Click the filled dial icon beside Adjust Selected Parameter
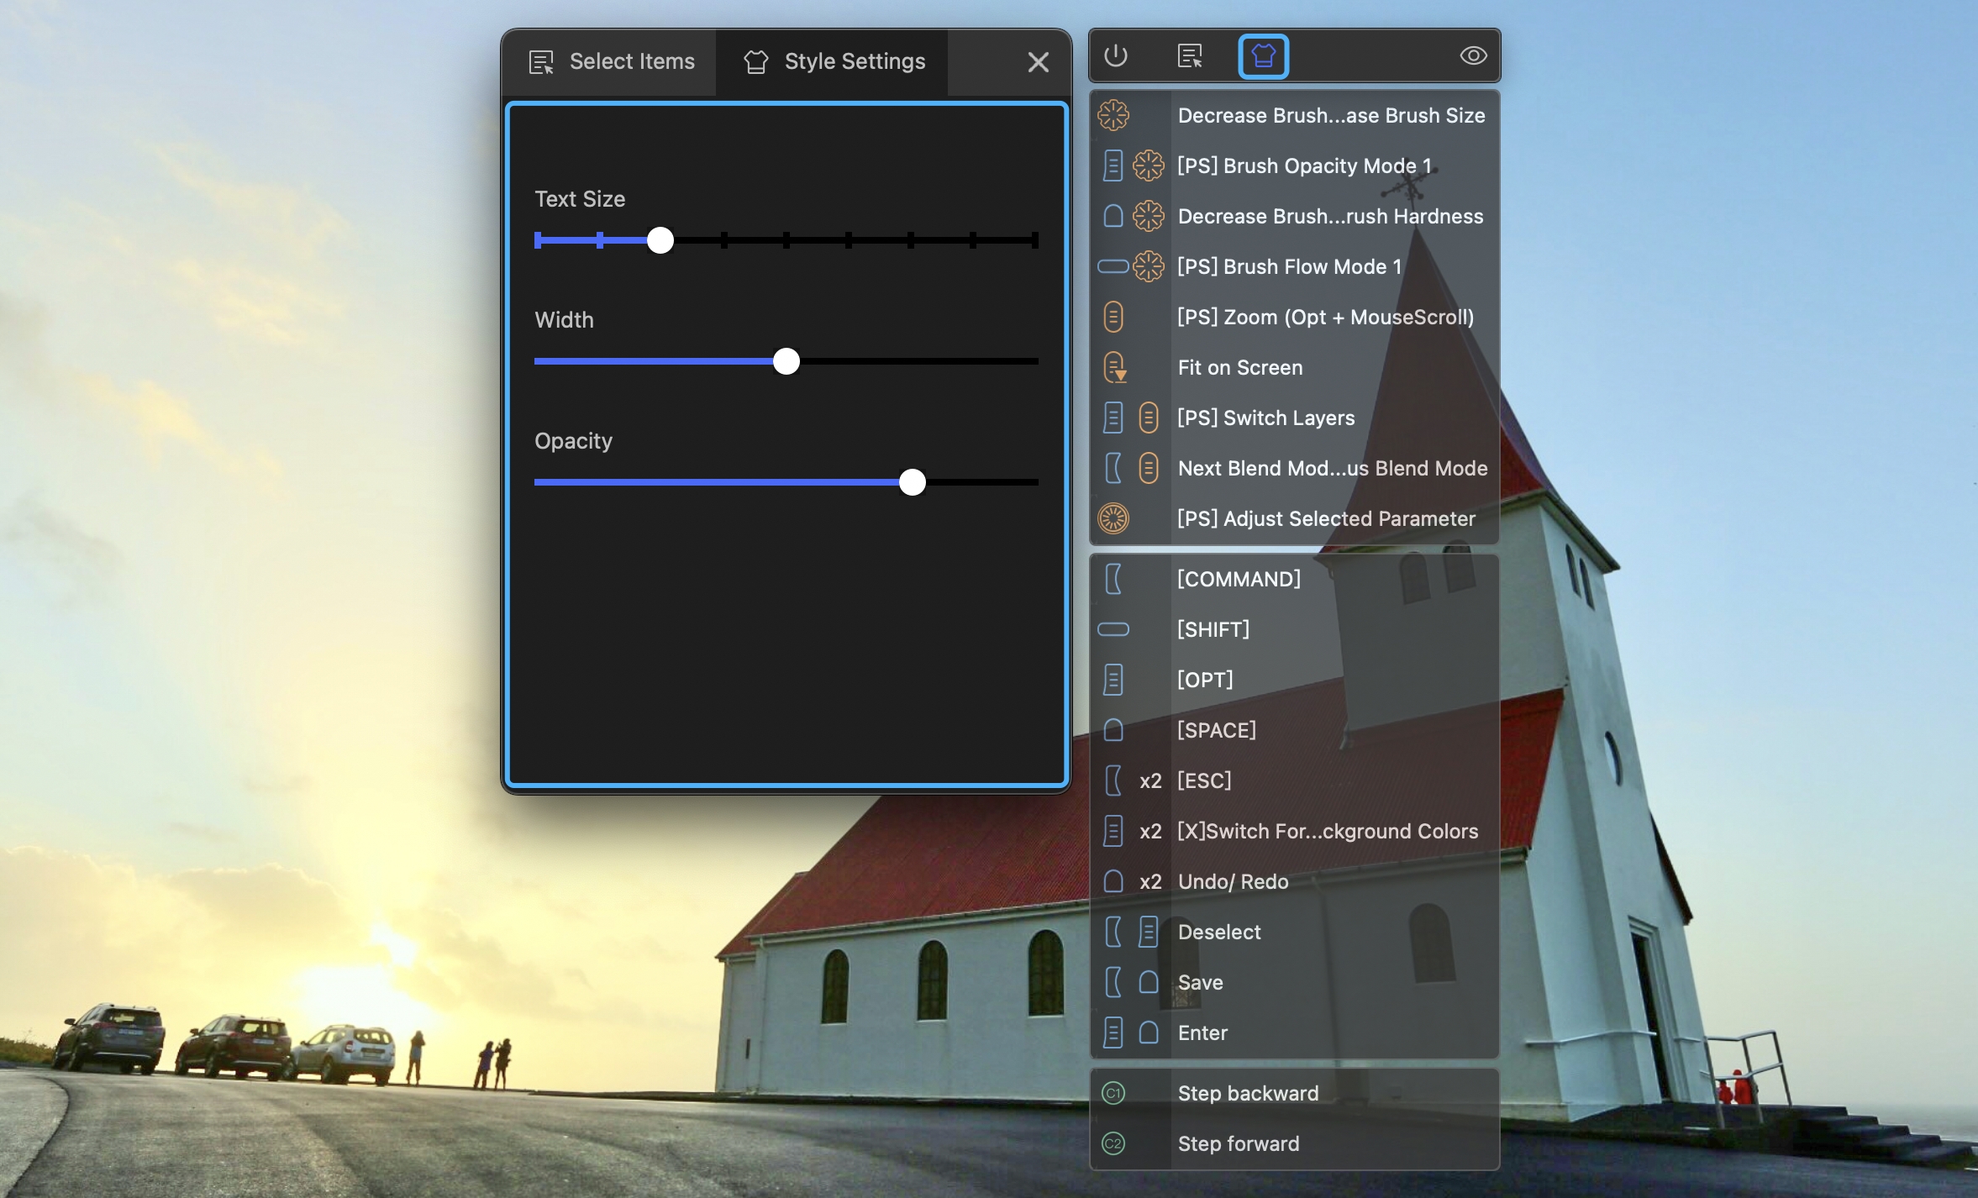The image size is (1978, 1198). pos(1113,518)
